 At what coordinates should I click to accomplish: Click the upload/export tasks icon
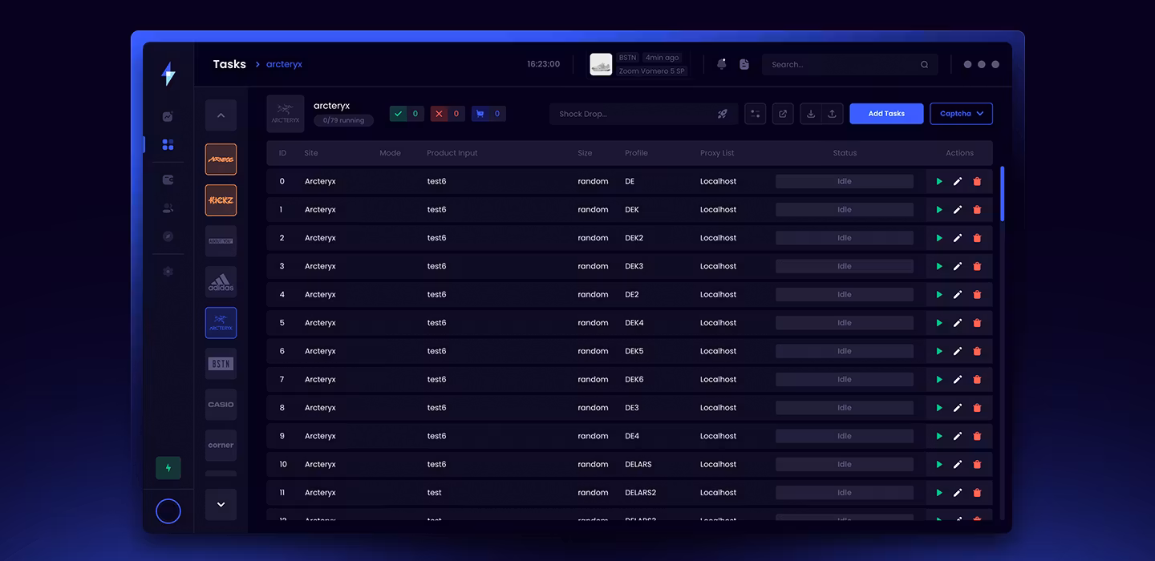[832, 114]
